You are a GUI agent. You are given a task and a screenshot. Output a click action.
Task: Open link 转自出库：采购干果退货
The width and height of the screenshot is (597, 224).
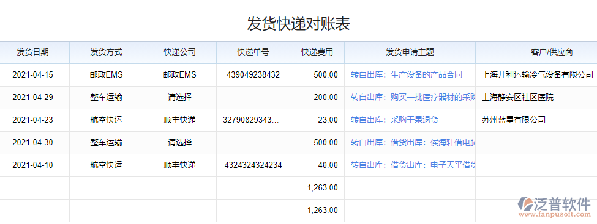(394, 120)
